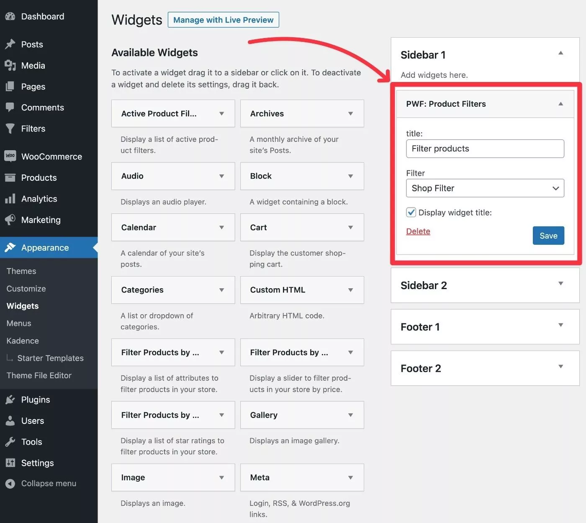Open Plugins menu label
Image resolution: width=586 pixels, height=523 pixels.
point(36,400)
